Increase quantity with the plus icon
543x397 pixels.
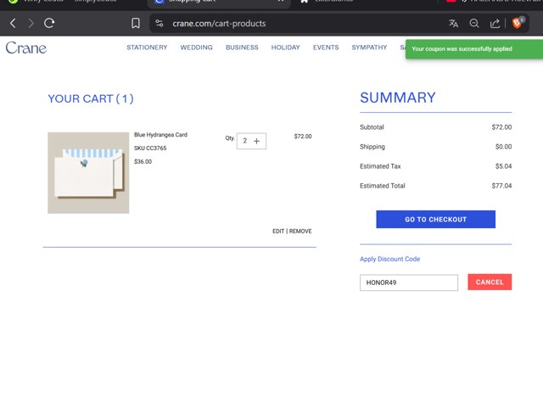(x=256, y=141)
